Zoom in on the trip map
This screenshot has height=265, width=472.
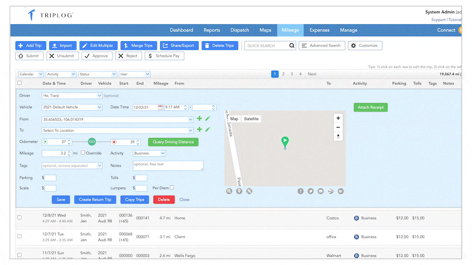pyautogui.click(x=338, y=118)
